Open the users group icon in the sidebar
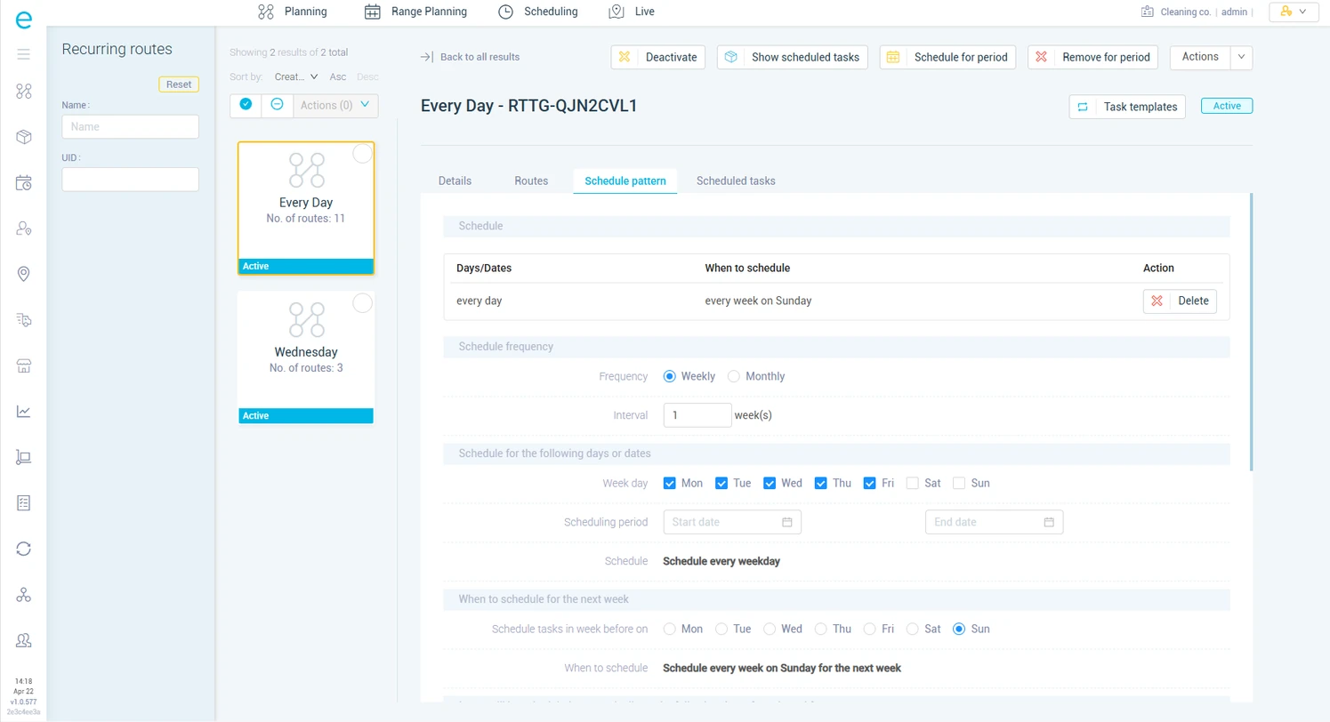Screen dimensions: 1330x722 24,639
